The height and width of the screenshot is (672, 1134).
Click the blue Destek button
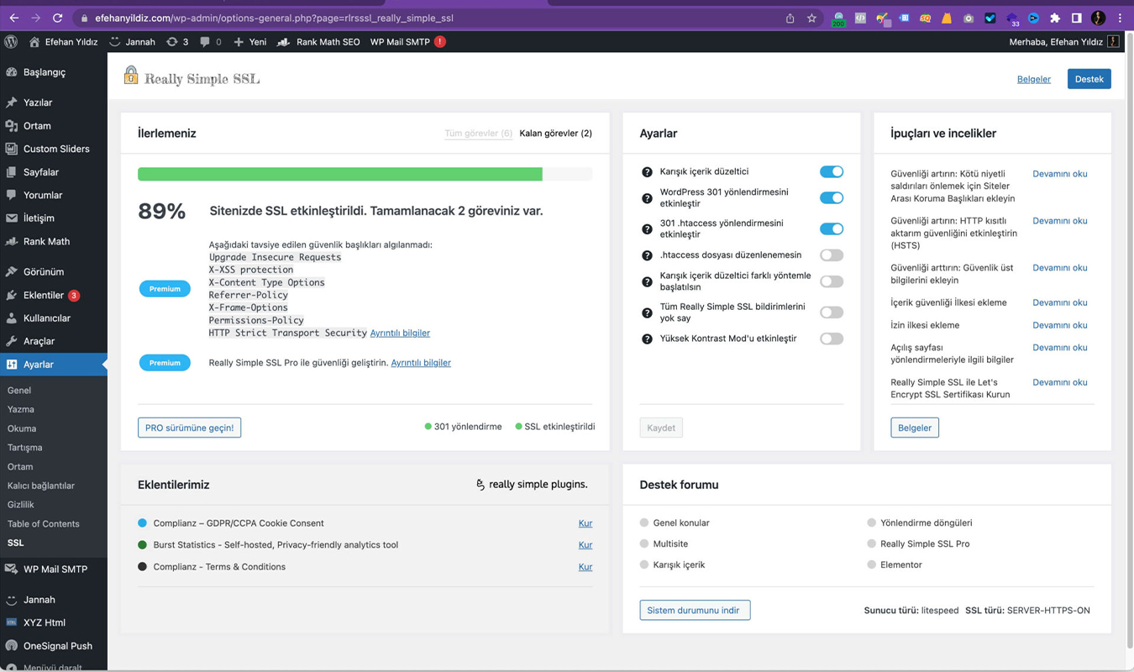[1089, 79]
